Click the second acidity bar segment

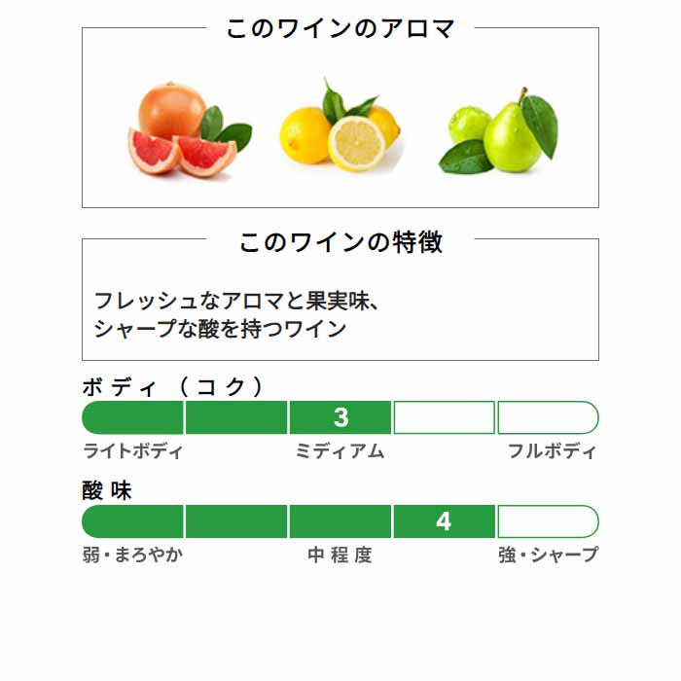(x=236, y=521)
